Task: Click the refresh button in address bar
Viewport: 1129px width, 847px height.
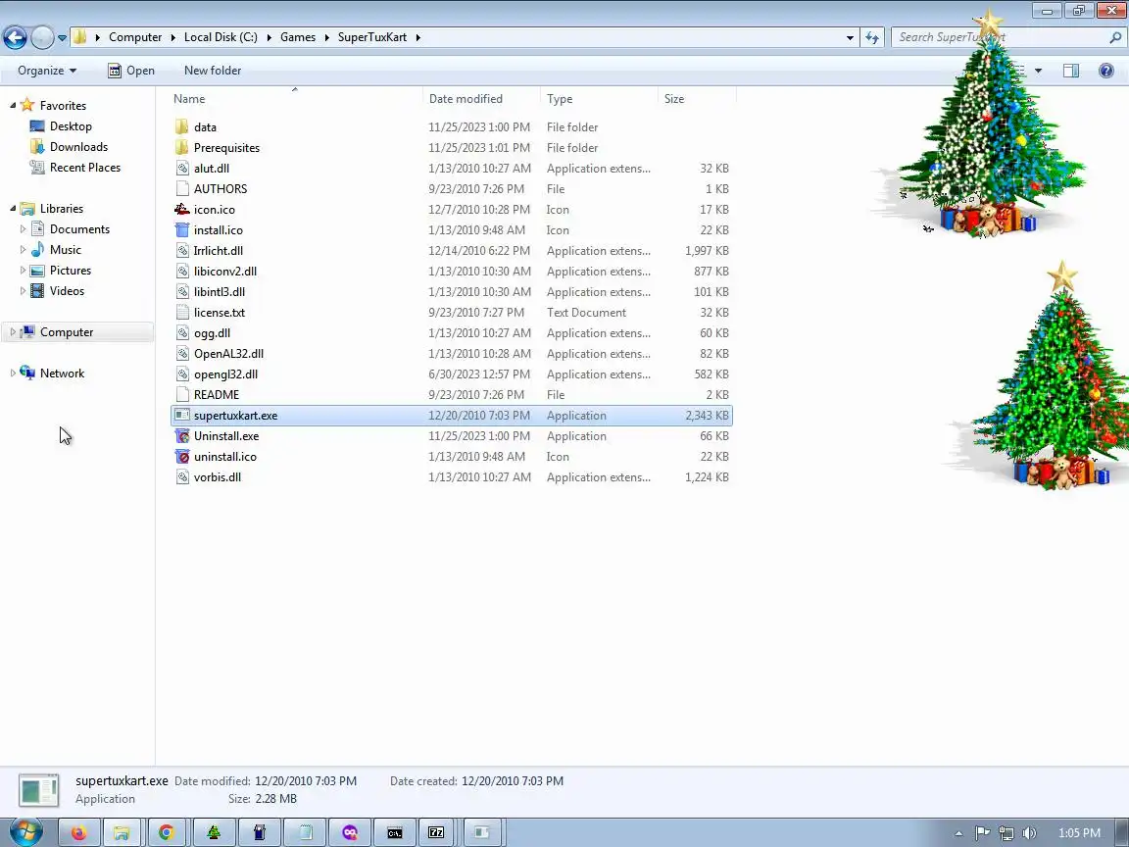Action: (872, 37)
